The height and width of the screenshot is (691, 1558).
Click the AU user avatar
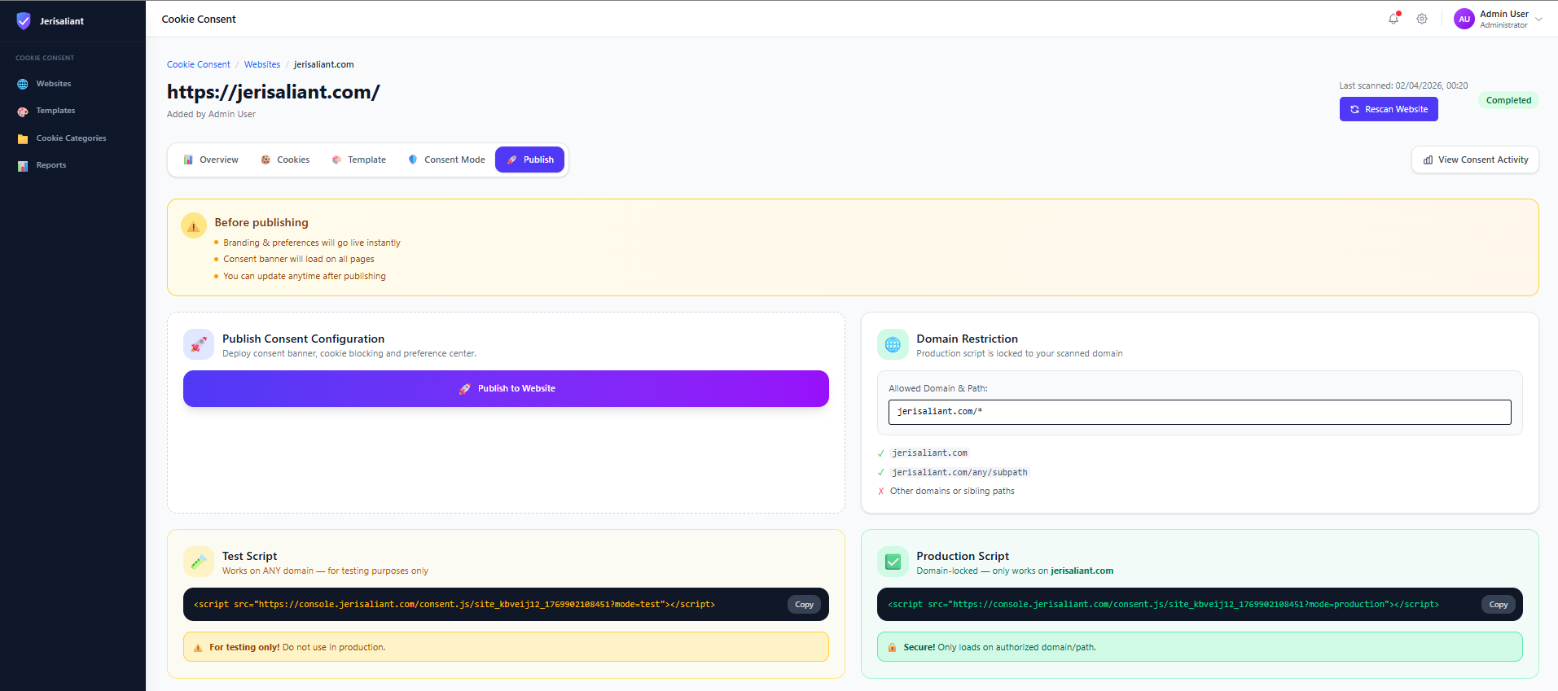[x=1464, y=19]
